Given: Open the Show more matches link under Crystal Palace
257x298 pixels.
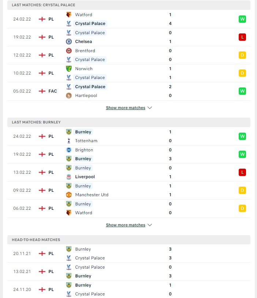Looking at the screenshot, I should pyautogui.click(x=126, y=108).
